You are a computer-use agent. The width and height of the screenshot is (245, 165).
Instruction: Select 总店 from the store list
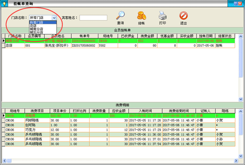coord(43,26)
